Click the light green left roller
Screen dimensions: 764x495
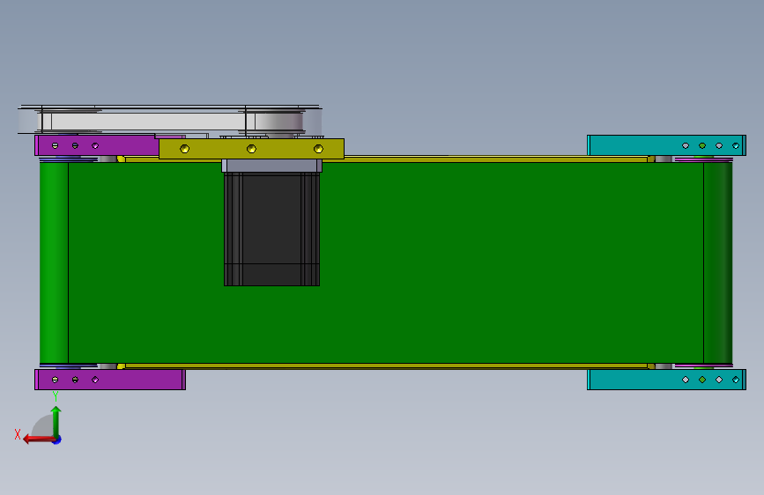tap(54, 263)
